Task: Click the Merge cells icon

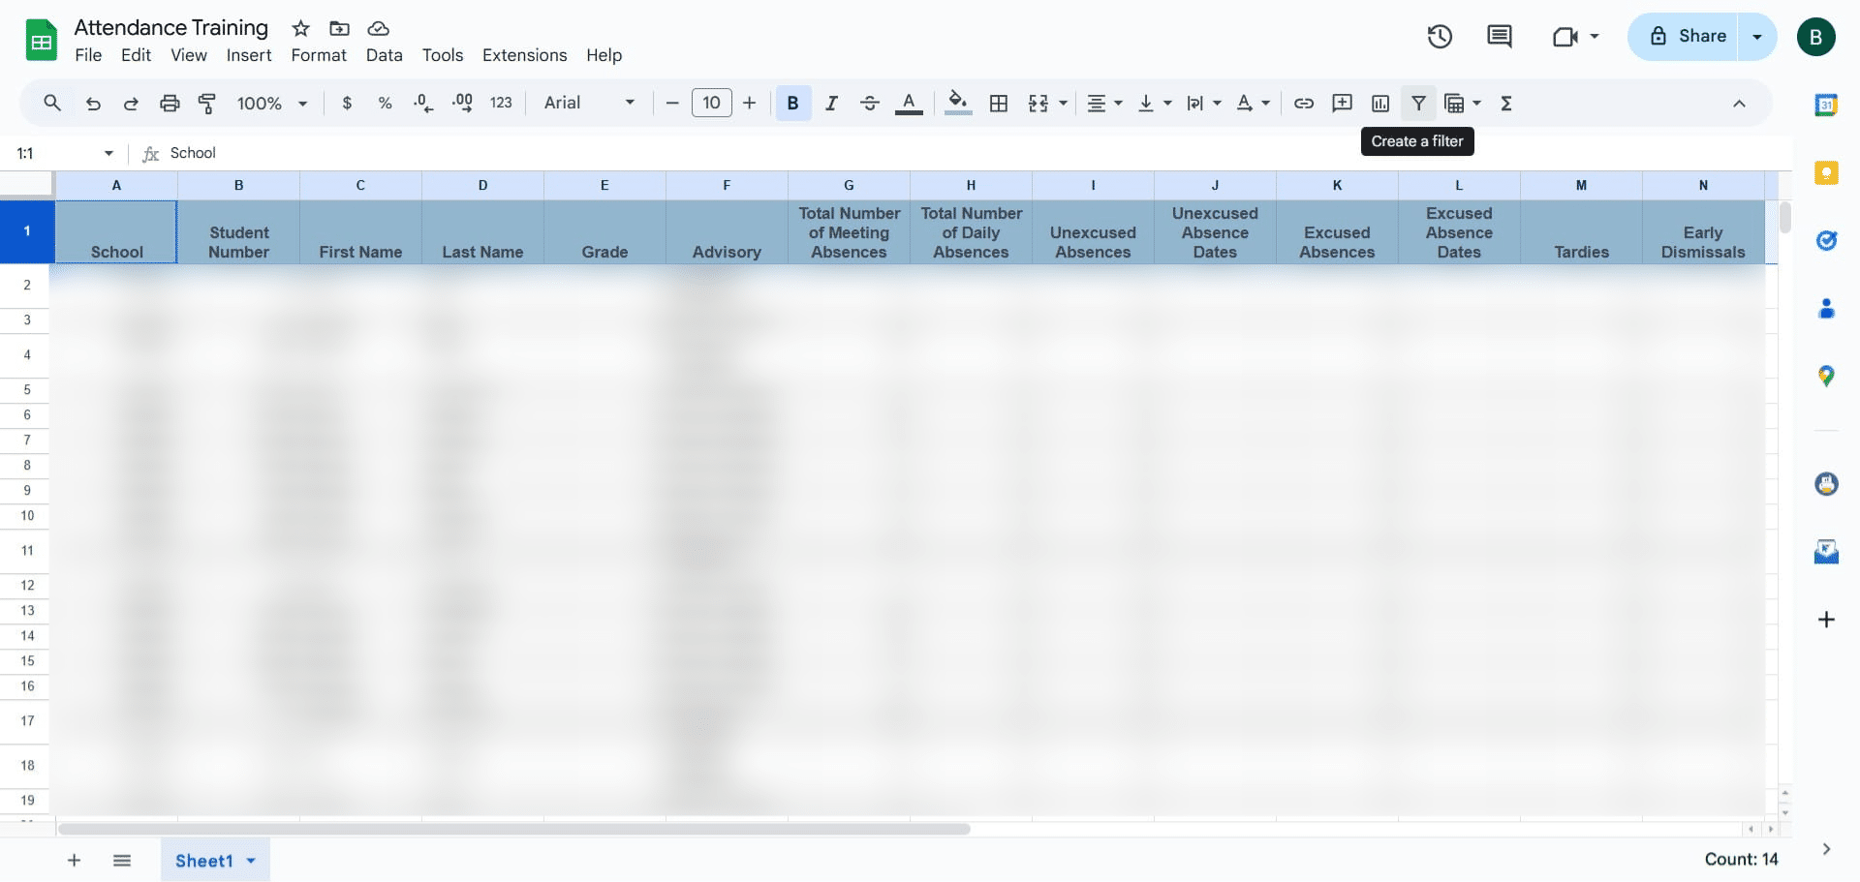Action: tap(1038, 103)
